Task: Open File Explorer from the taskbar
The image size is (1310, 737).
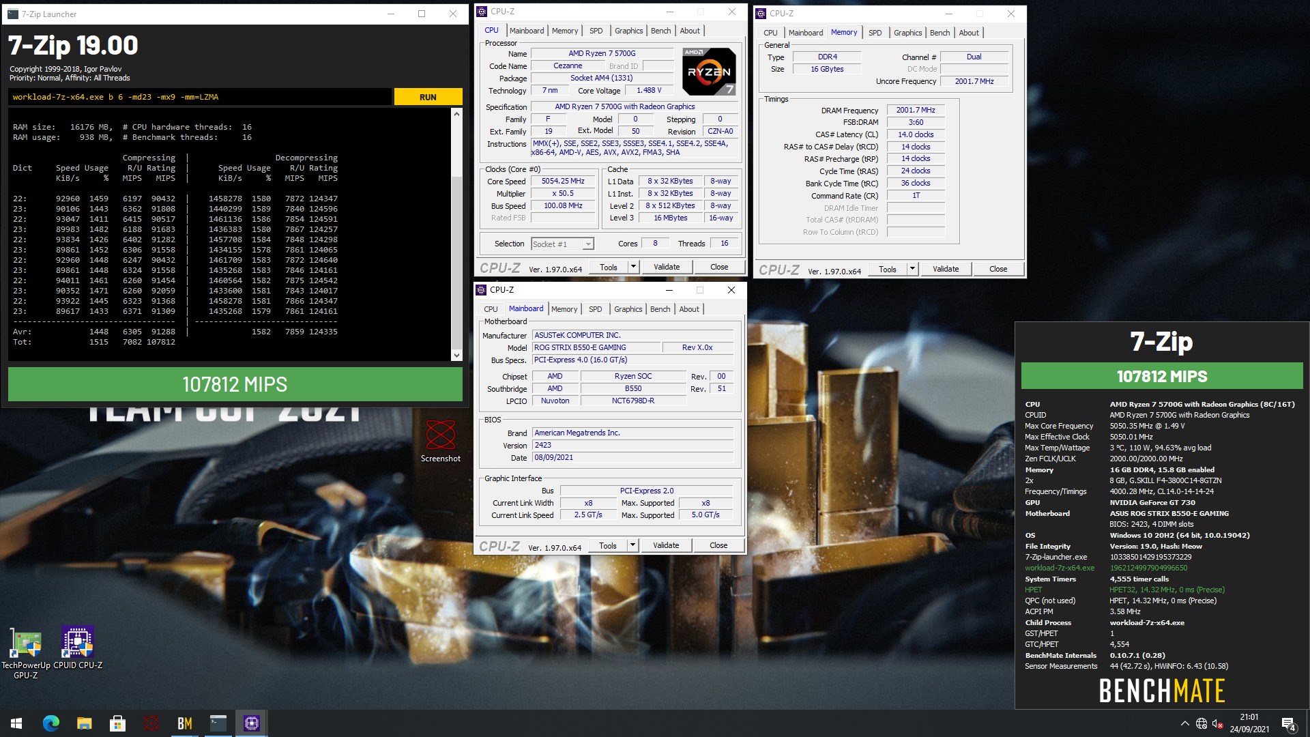Action: pyautogui.click(x=85, y=723)
